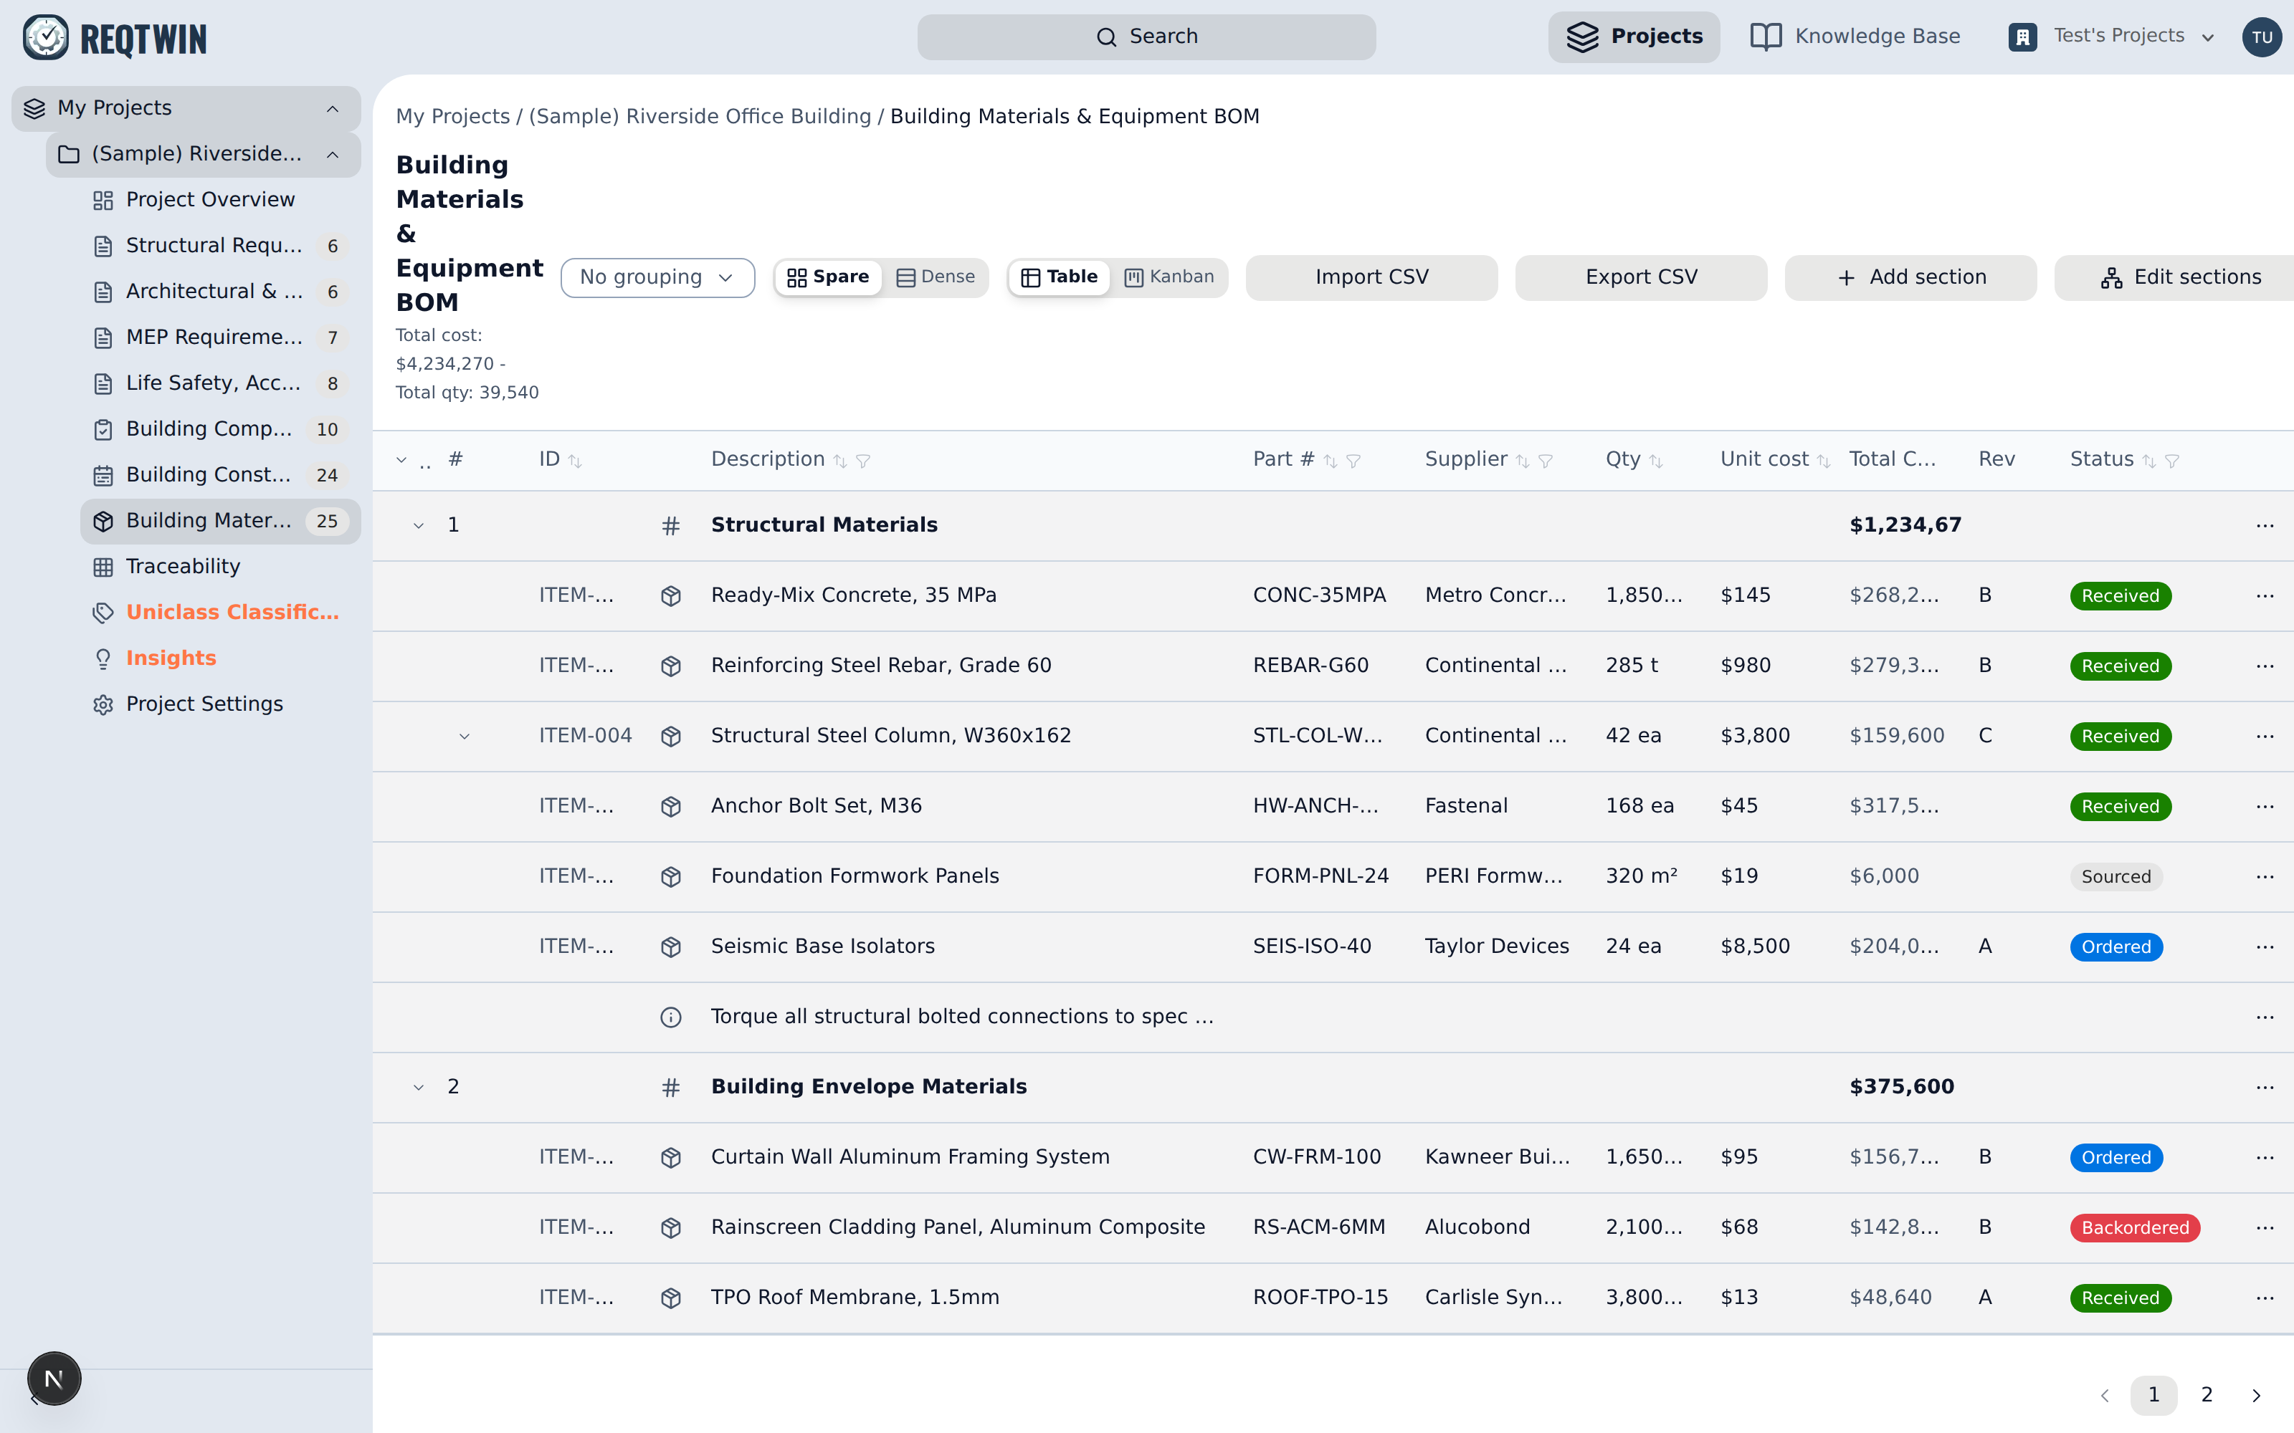
Task: Switch to Kanban view
Action: coord(1169,277)
